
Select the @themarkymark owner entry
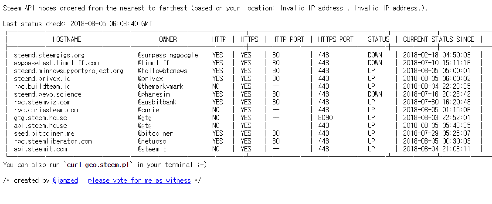pyautogui.click(x=160, y=87)
